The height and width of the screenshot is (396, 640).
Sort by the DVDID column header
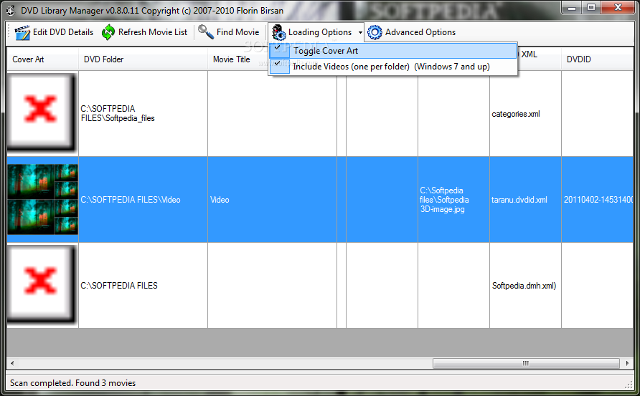[597, 59]
